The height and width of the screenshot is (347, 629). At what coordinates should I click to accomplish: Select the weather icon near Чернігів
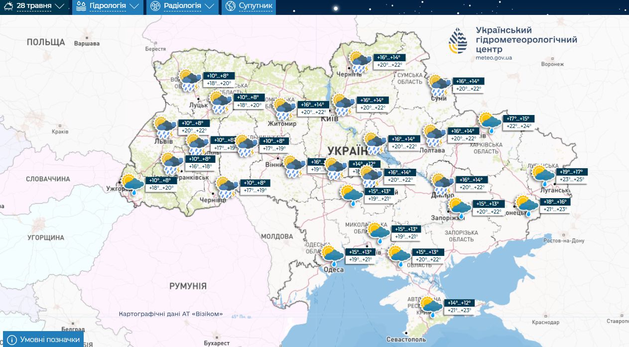(360, 62)
